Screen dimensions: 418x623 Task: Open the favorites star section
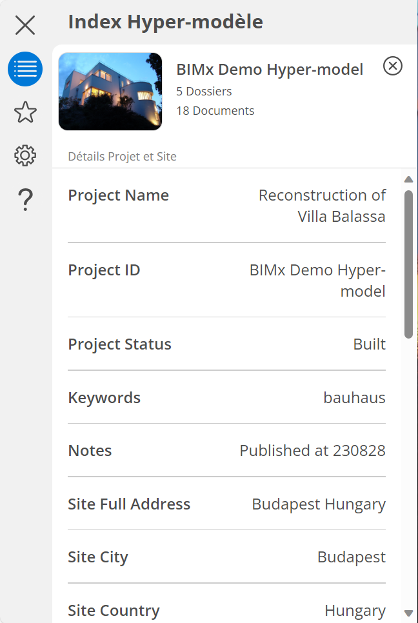[25, 112]
